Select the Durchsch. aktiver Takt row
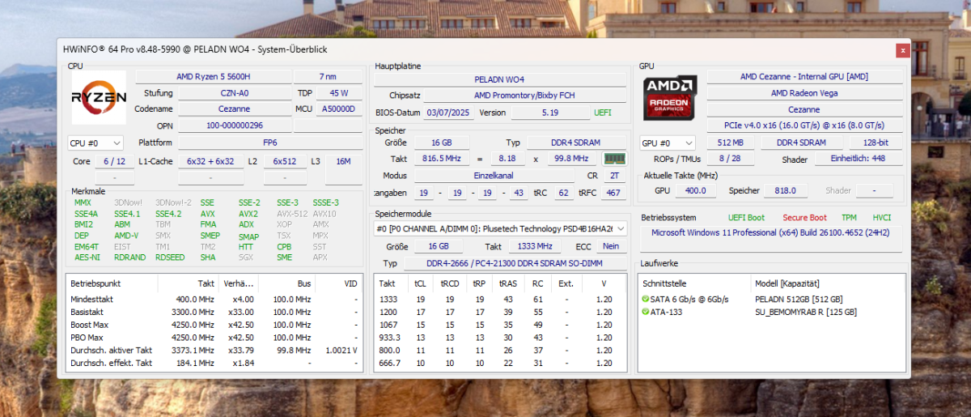971x417 pixels. (214, 351)
